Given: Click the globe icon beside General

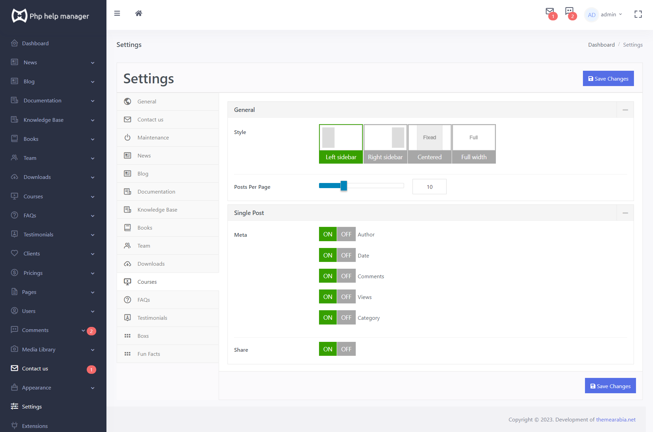Looking at the screenshot, I should [x=128, y=101].
